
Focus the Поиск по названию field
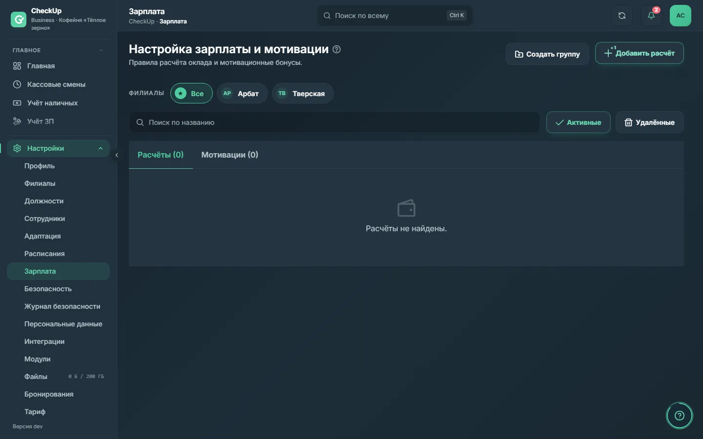[x=334, y=122]
